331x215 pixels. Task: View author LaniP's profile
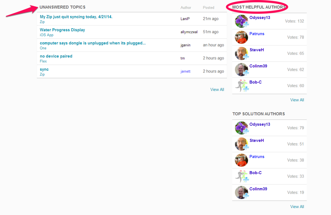click(x=185, y=19)
